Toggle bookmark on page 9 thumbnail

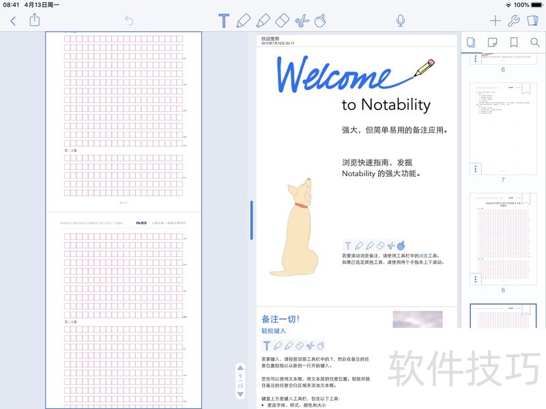click(526, 309)
